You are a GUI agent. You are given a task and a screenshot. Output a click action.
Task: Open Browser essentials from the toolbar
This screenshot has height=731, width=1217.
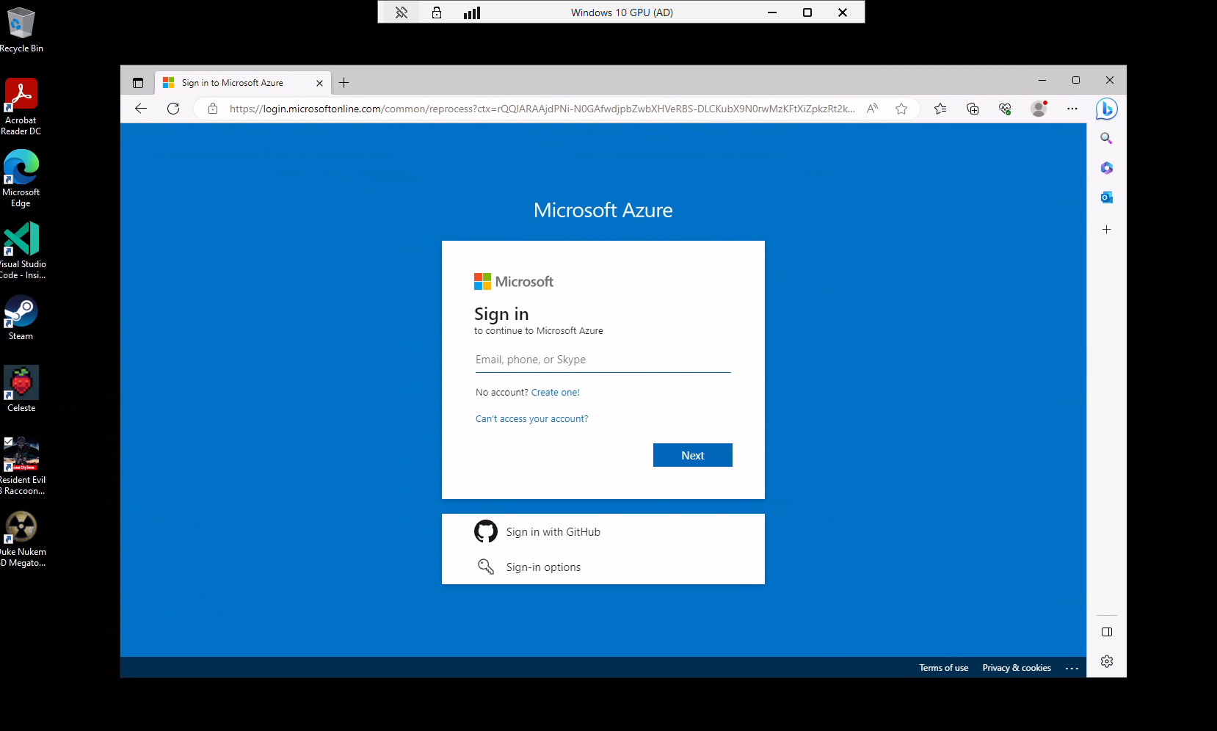pos(1005,108)
